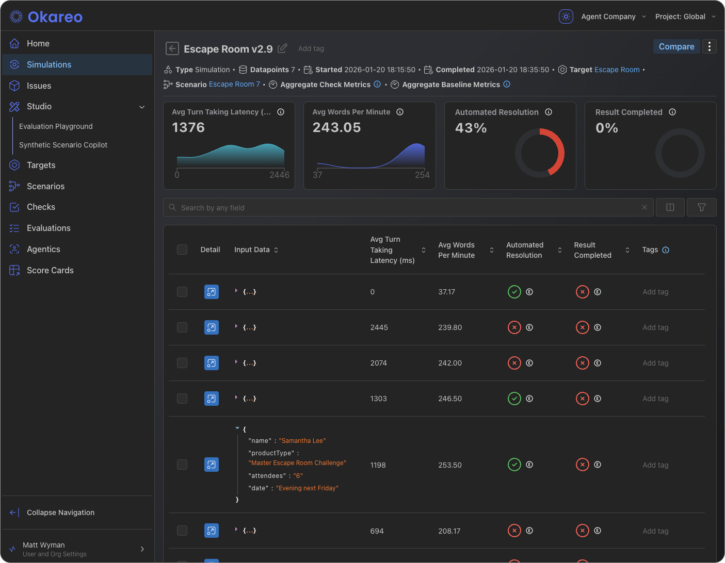The height and width of the screenshot is (563, 725).
Task: Select the Simulations icon in the sidebar
Action: click(x=14, y=64)
